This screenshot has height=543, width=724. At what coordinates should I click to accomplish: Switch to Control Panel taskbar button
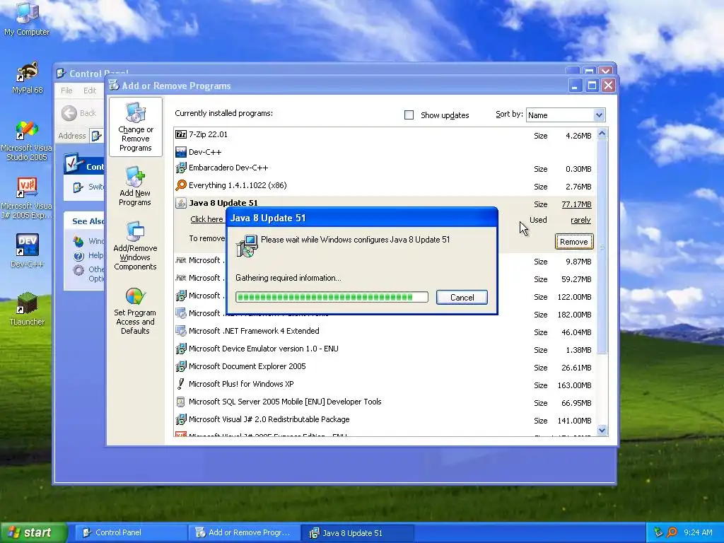(130, 532)
